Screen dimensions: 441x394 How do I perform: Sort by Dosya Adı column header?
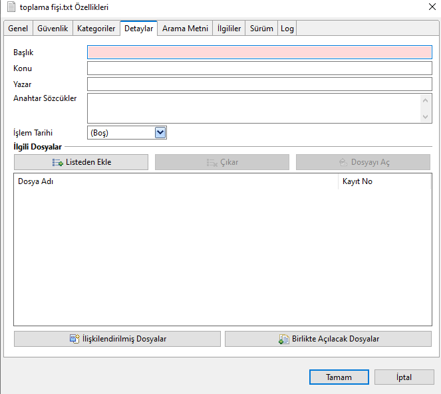coord(176,181)
